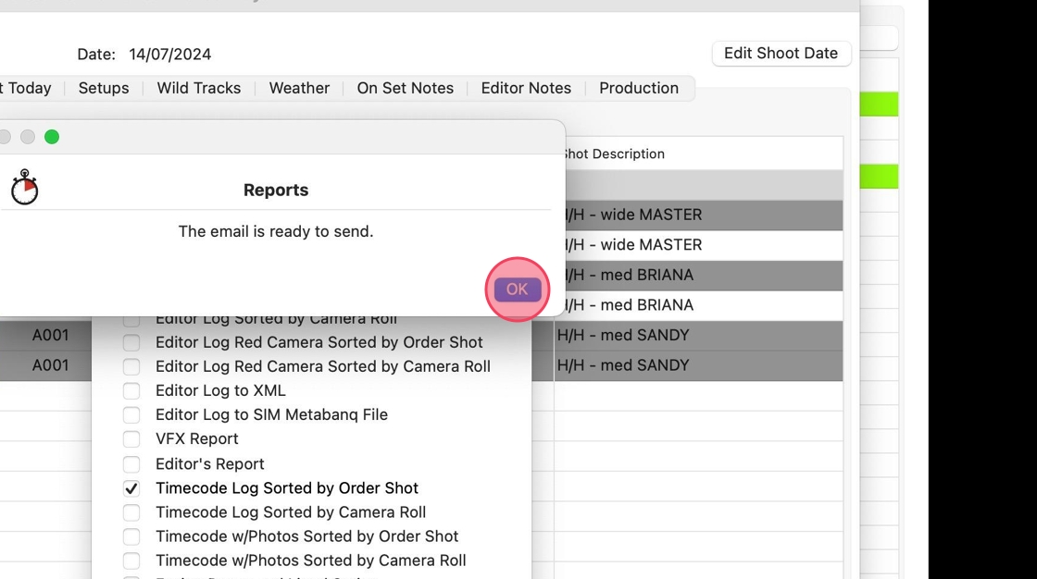Check Editor Log Red Camera Sorted by Order Shot
The width and height of the screenshot is (1037, 579).
pyautogui.click(x=131, y=342)
